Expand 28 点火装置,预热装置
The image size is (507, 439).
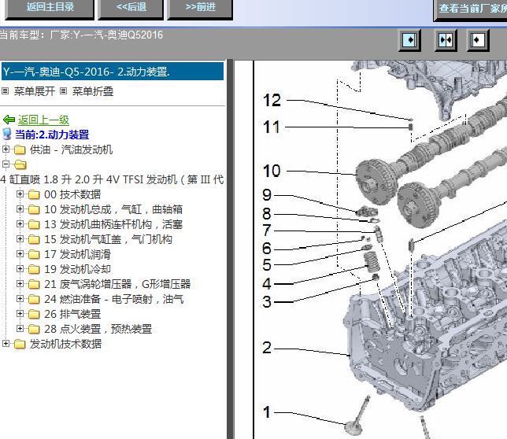pos(20,329)
